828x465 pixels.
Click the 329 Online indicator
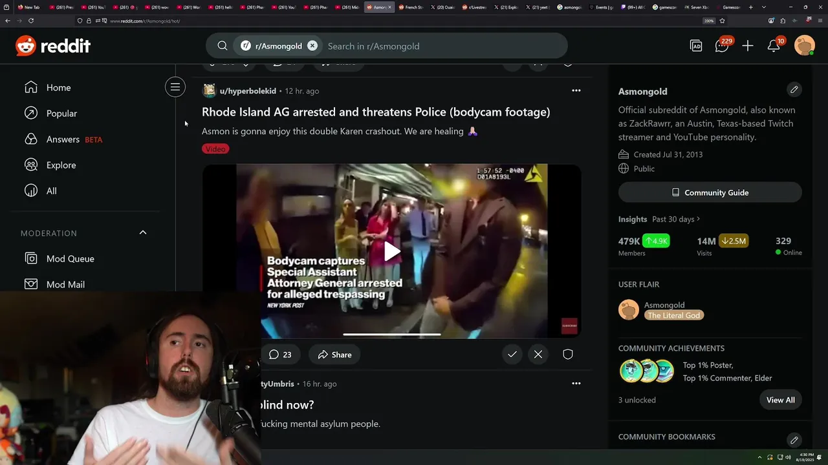coord(789,246)
